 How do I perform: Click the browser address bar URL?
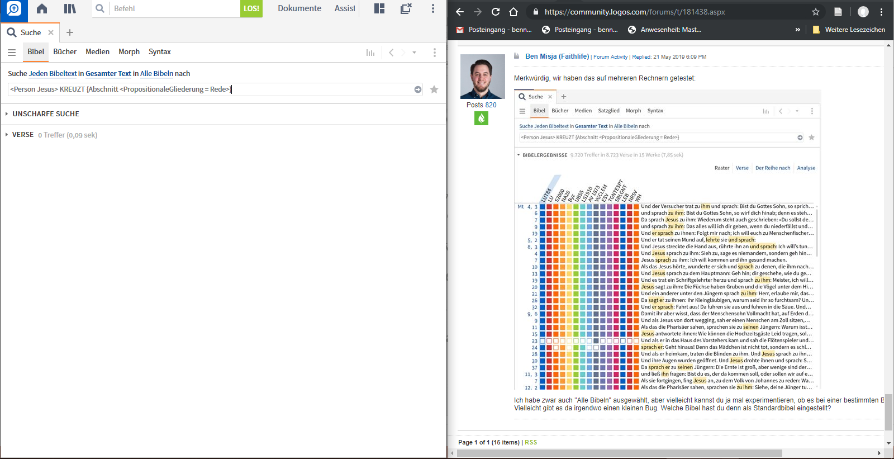(x=635, y=12)
